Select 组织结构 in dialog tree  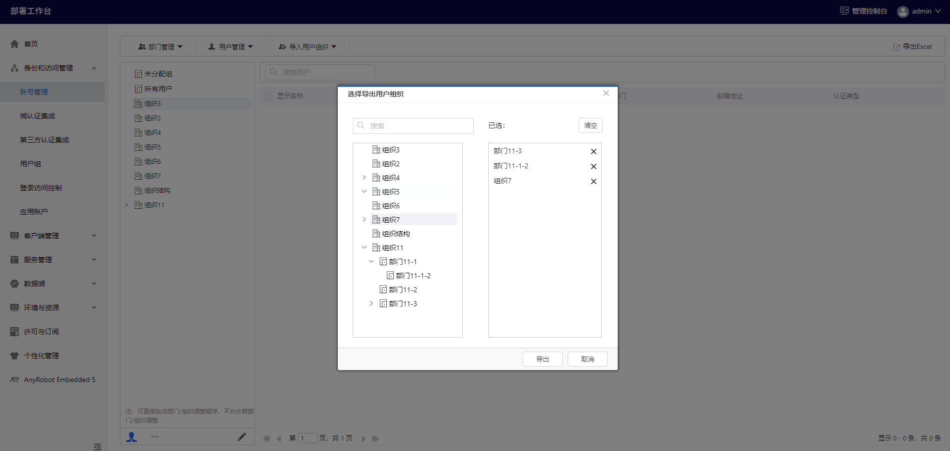pos(396,234)
